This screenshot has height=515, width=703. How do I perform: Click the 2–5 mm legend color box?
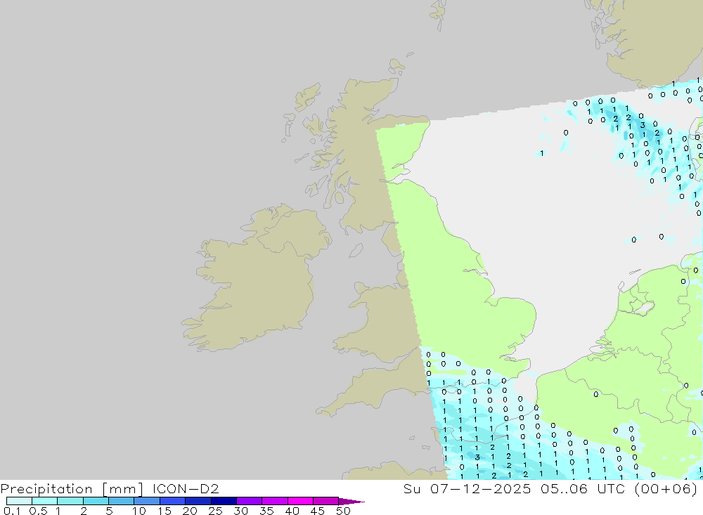(x=96, y=501)
